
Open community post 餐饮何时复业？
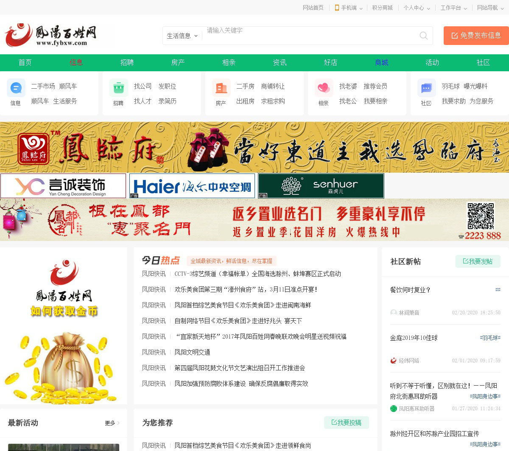[x=410, y=290]
